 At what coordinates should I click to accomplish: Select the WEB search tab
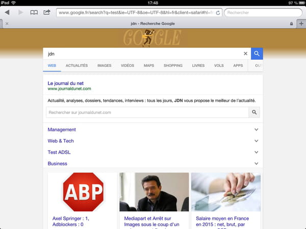(x=52, y=66)
